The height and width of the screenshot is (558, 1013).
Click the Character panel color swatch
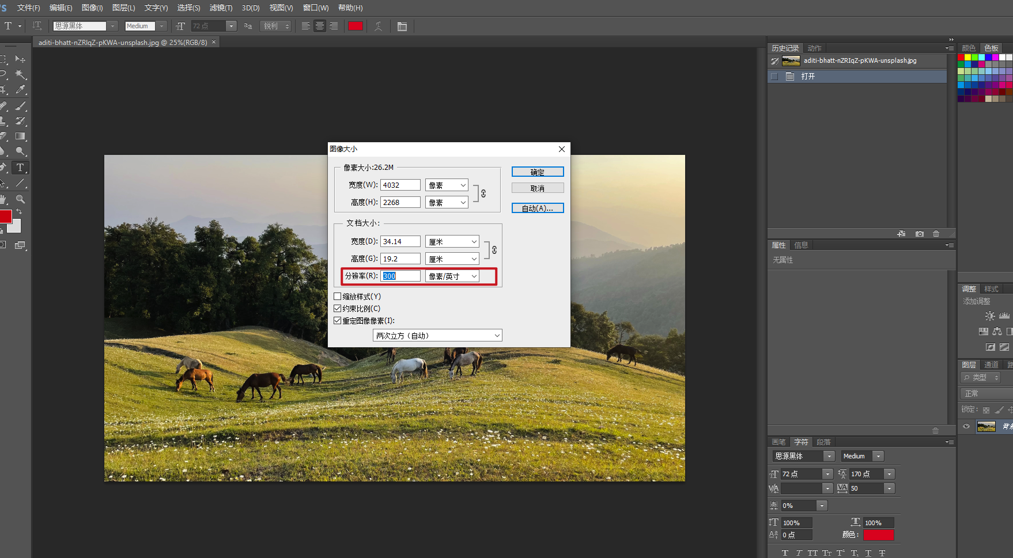click(x=879, y=535)
